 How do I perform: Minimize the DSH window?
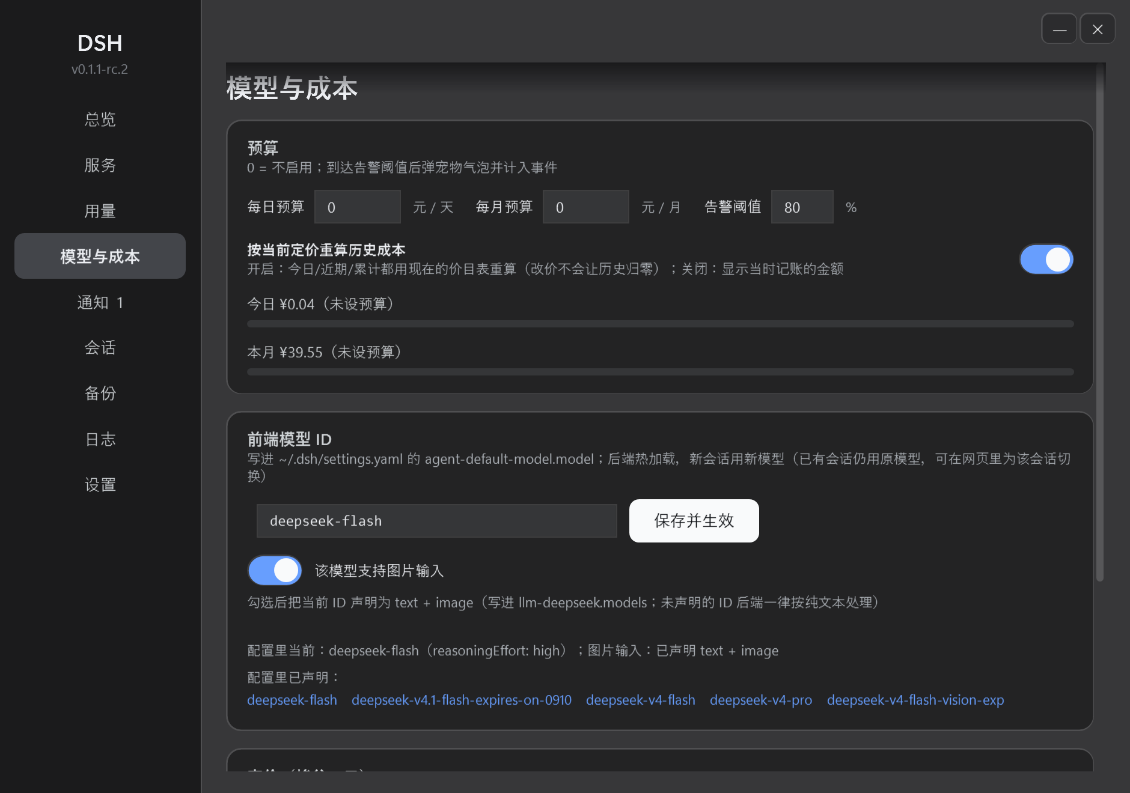1060,29
